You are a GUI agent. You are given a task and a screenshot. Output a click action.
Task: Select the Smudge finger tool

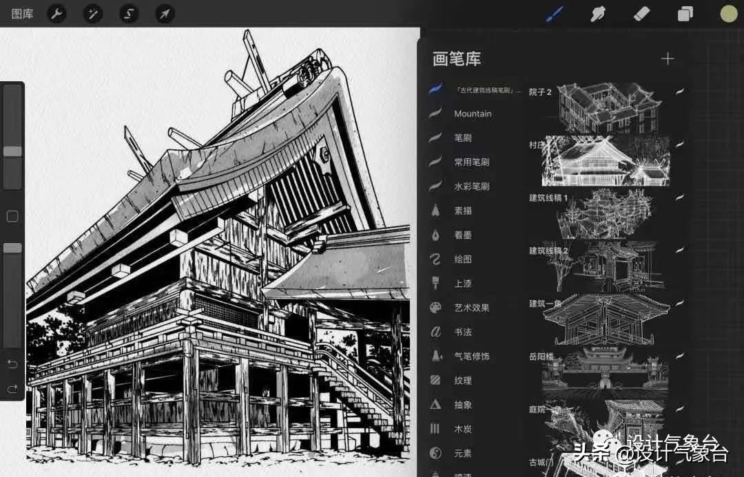[598, 14]
